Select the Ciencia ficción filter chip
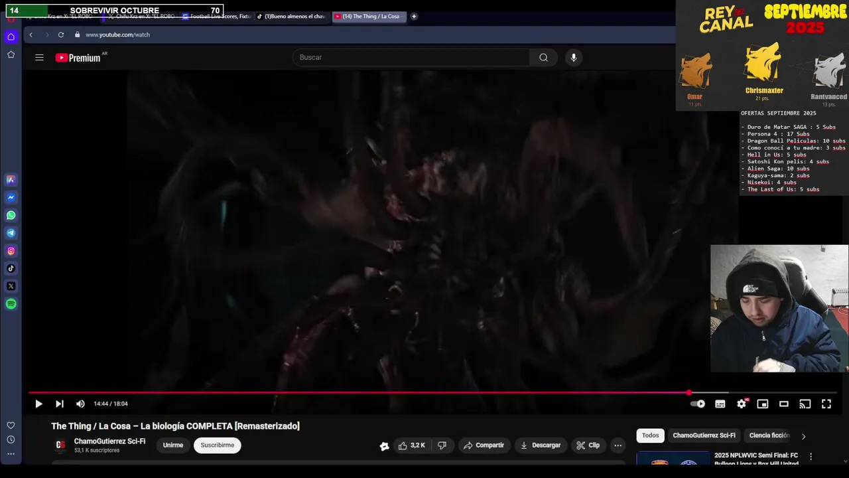The width and height of the screenshot is (849, 478). pyautogui.click(x=769, y=436)
